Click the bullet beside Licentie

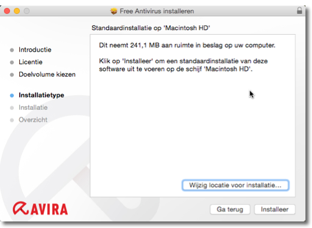[12, 62]
